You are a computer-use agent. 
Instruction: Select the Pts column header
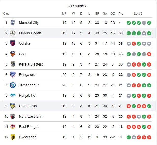point(121,13)
